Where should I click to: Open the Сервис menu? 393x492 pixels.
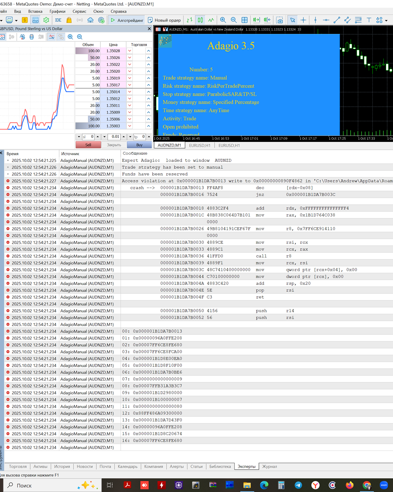coord(79,11)
